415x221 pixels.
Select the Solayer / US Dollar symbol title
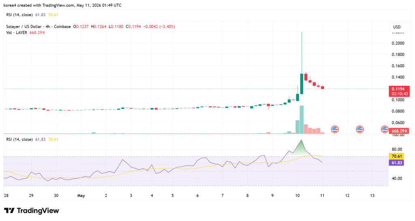coord(24,26)
